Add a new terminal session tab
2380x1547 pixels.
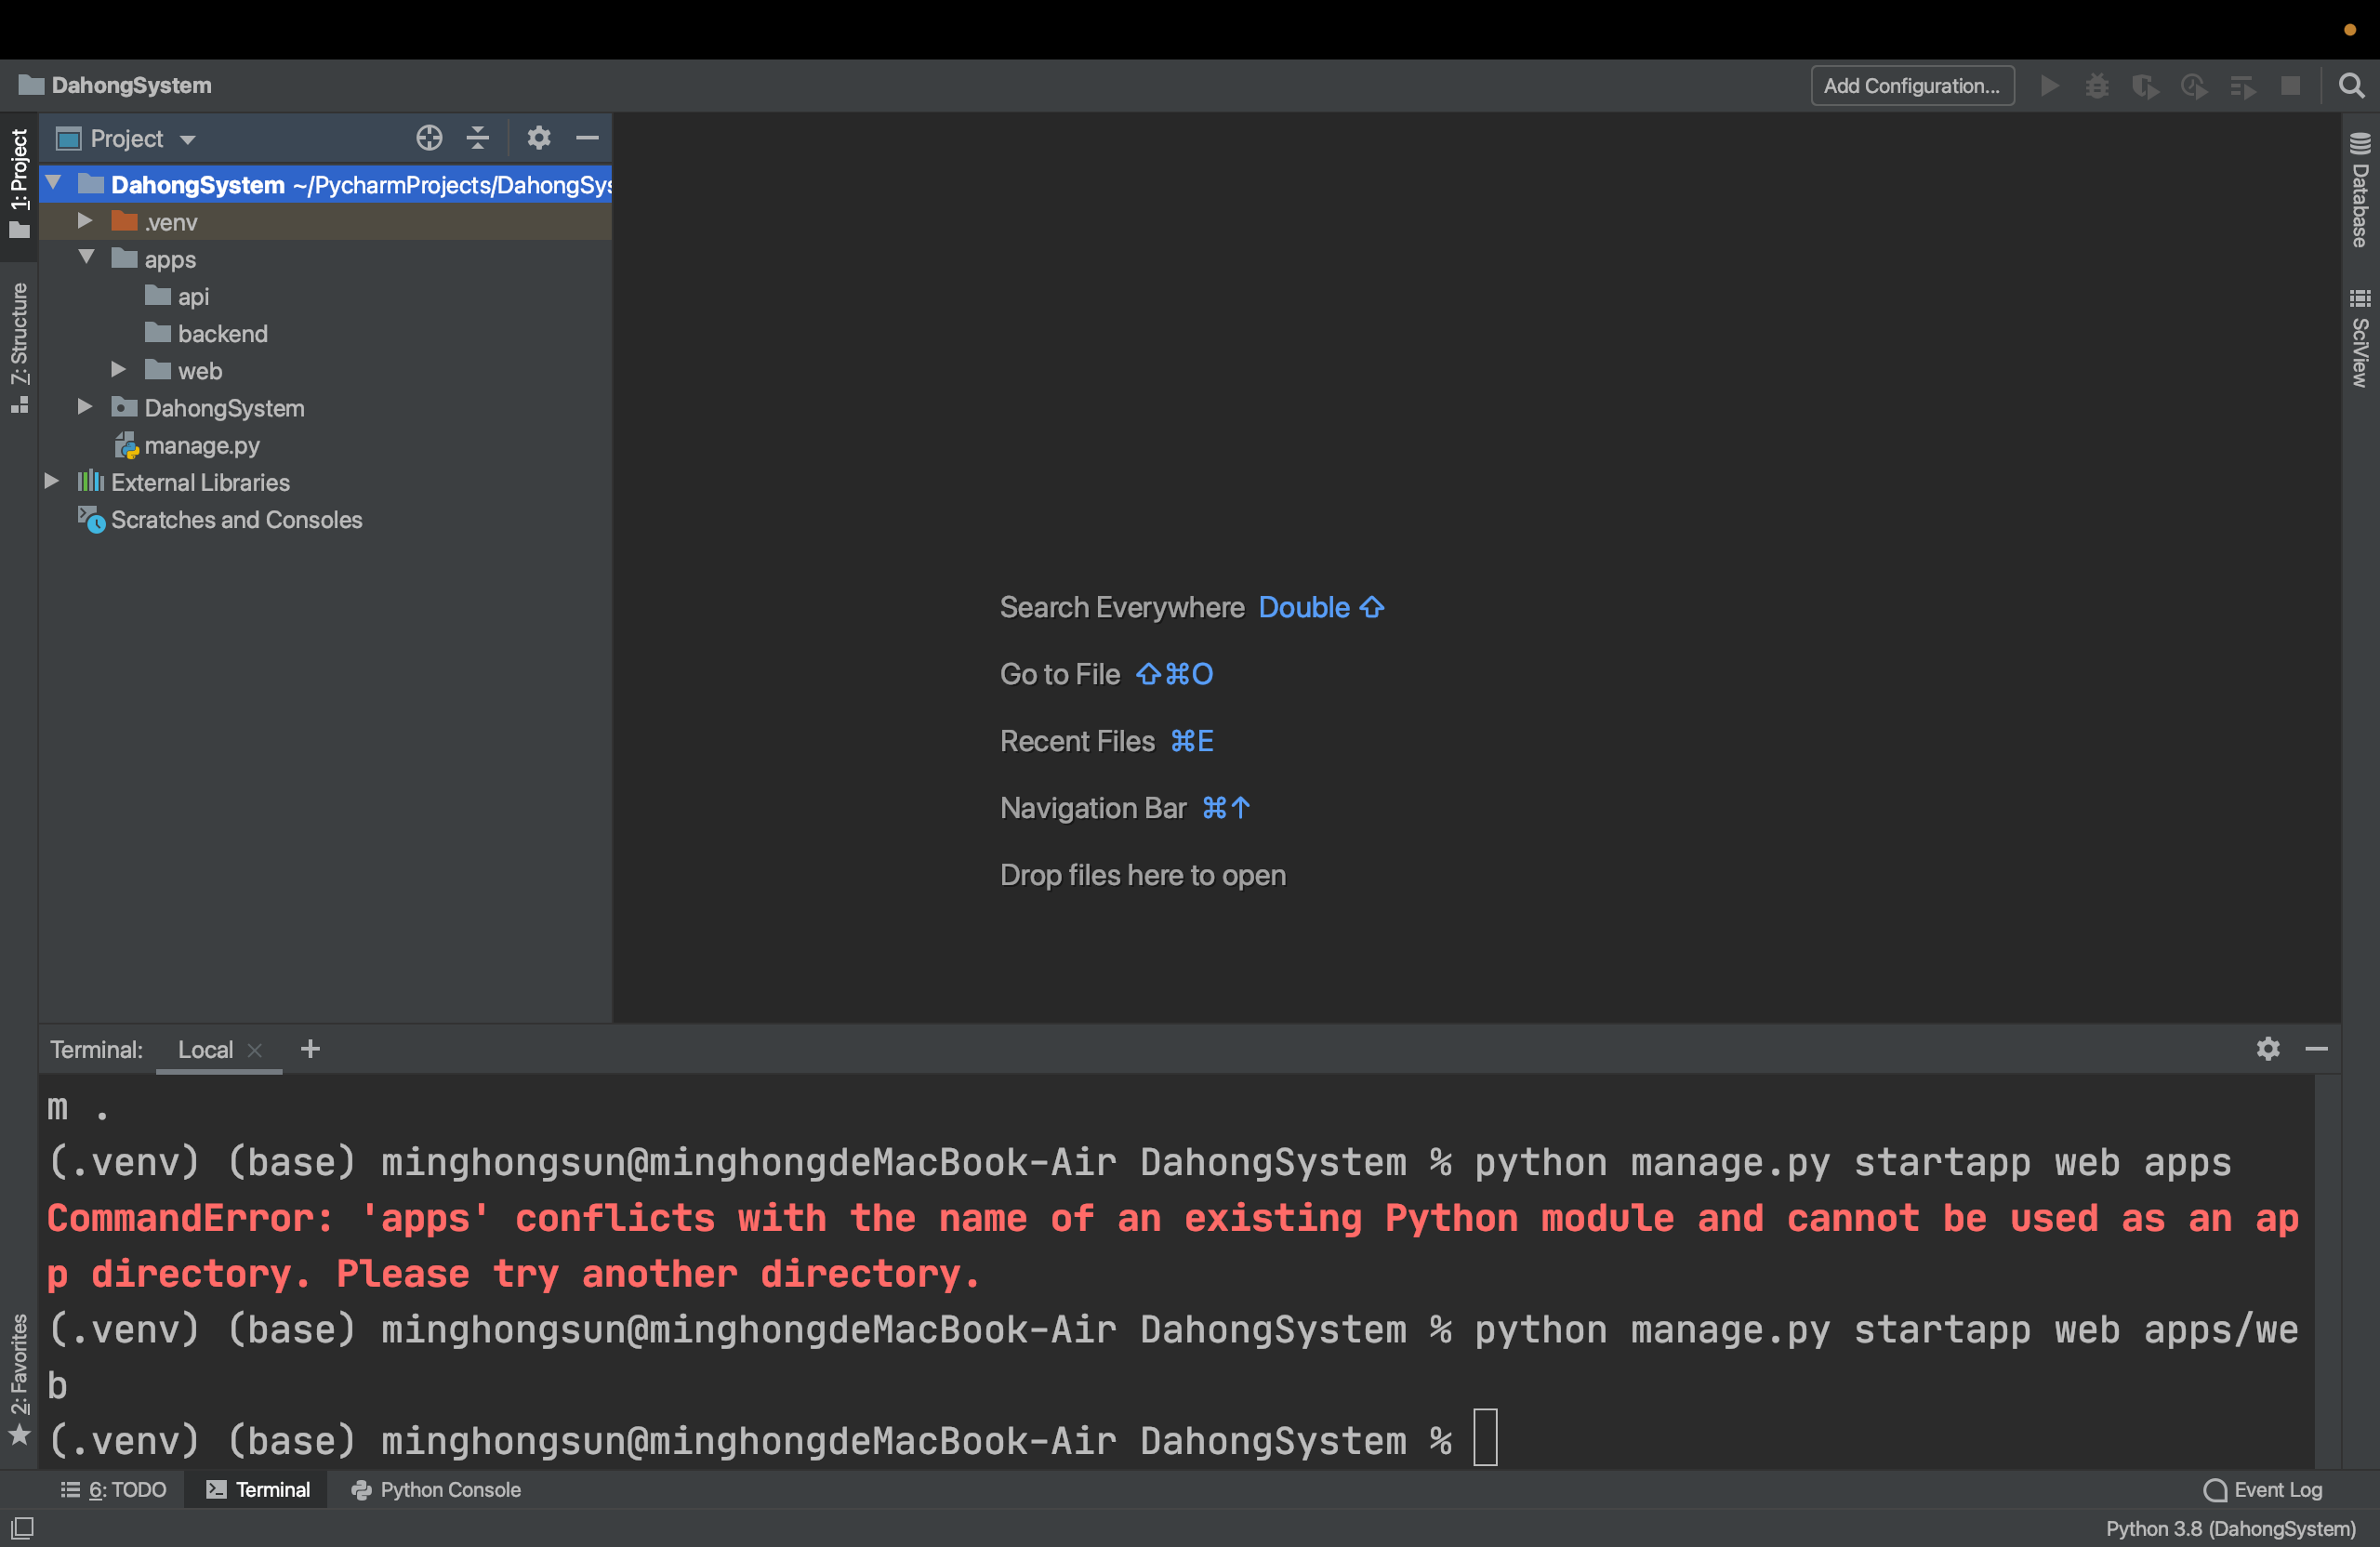(311, 1048)
